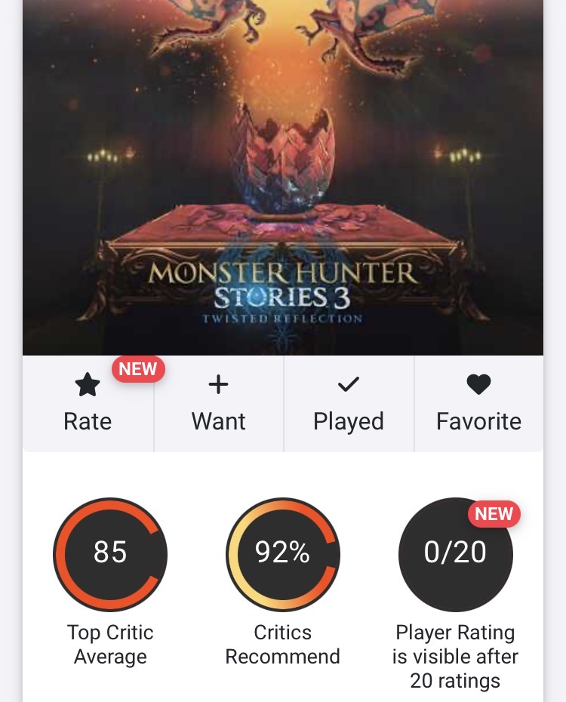Select the Rate label text
The height and width of the screenshot is (702, 566).
(x=88, y=421)
